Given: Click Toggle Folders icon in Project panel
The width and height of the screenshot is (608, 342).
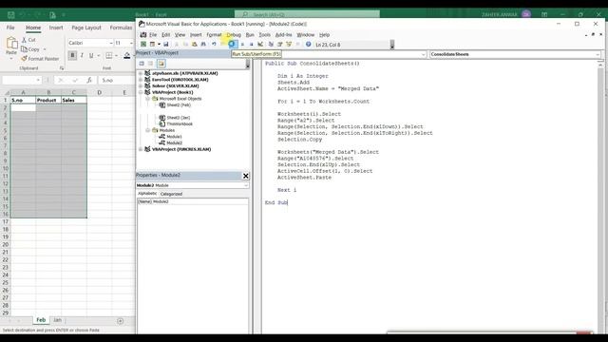Looking at the screenshot, I should 161,64.
